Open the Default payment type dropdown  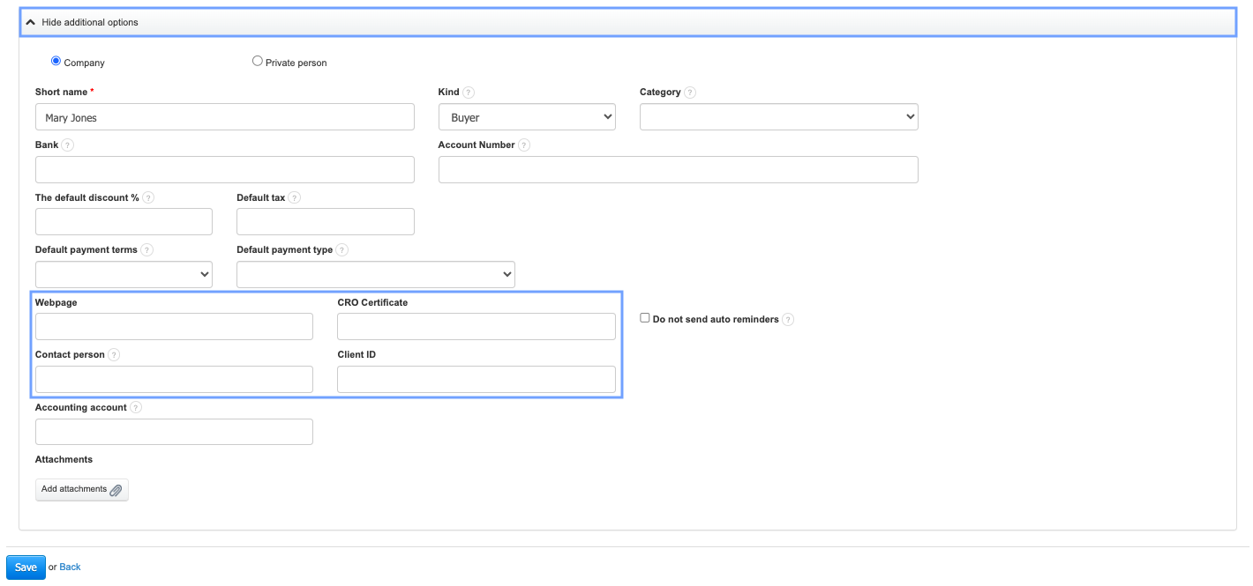[x=375, y=274]
